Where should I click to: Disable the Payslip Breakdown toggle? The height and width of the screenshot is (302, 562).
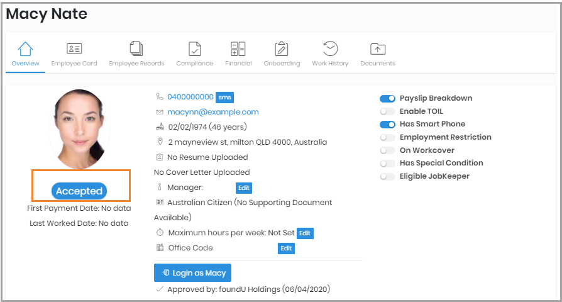pyautogui.click(x=388, y=99)
